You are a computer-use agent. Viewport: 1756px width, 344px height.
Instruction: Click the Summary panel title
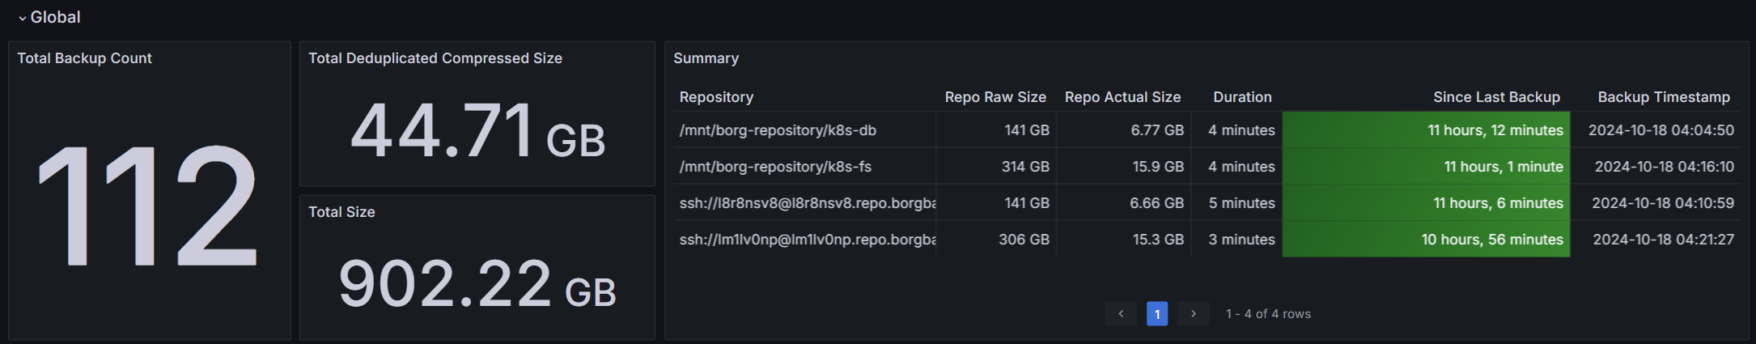coord(706,58)
